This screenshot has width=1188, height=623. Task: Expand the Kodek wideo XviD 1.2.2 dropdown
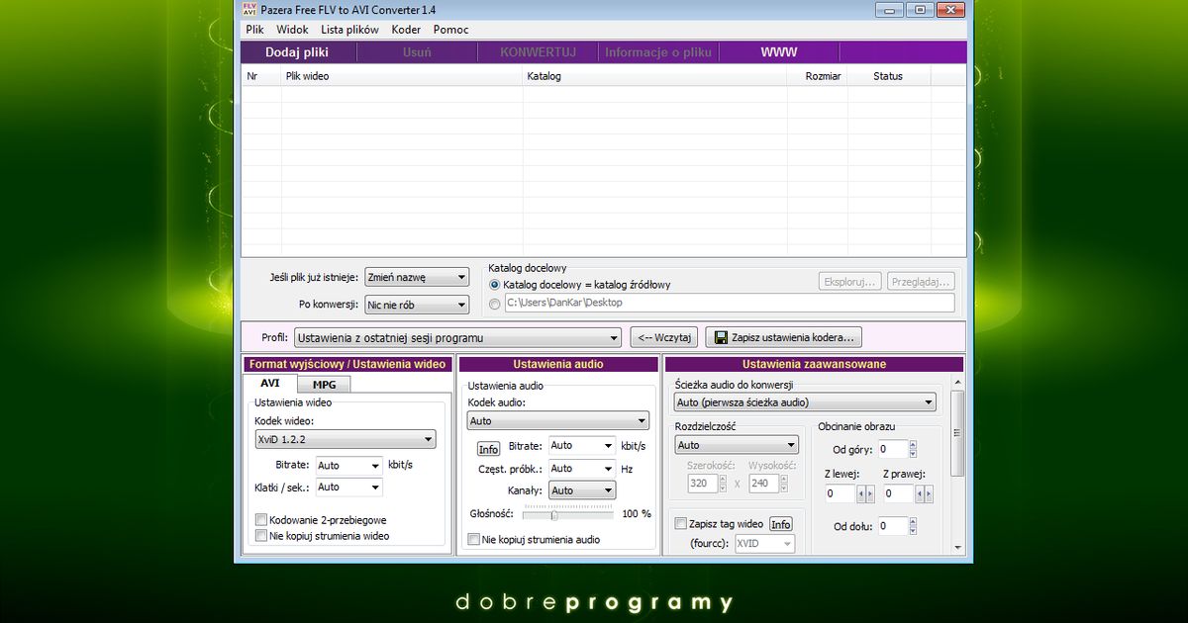[345, 439]
